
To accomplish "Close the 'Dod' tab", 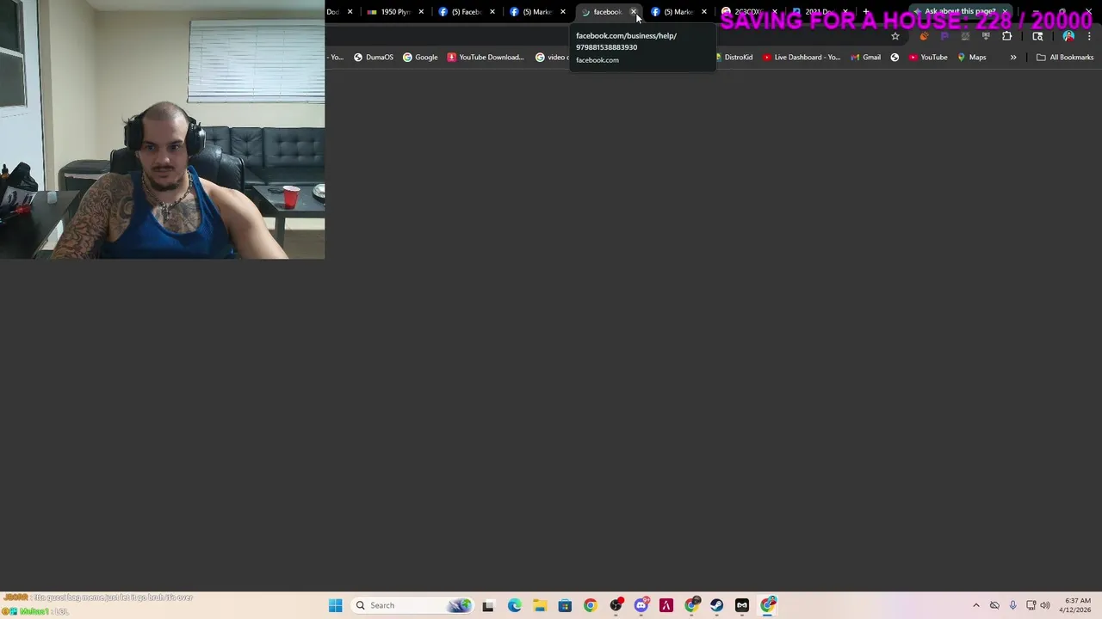I will coord(350,12).
